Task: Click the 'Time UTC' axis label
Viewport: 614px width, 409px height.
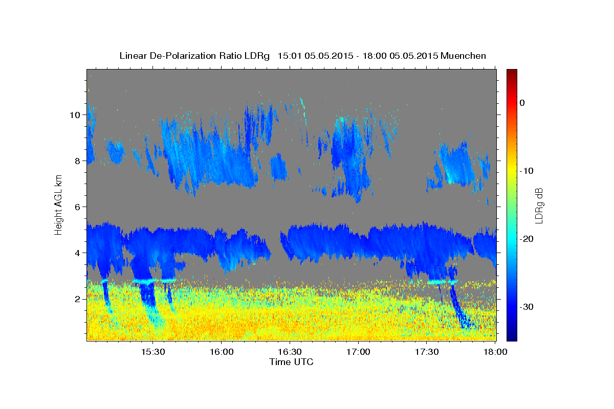Action: [291, 362]
